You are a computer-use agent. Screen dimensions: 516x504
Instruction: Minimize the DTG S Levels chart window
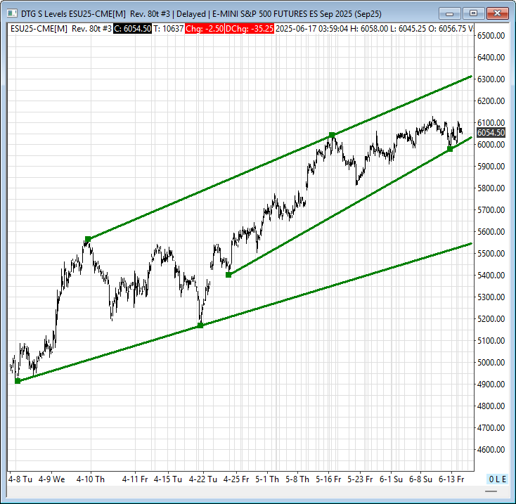pos(454,13)
